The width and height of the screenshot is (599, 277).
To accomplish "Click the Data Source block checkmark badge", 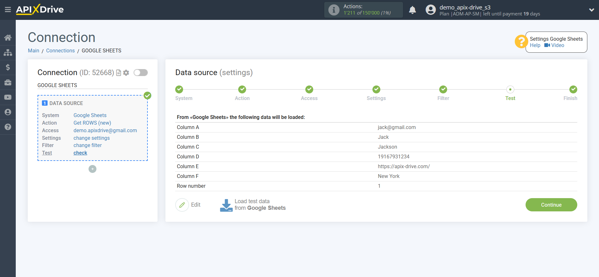I will pos(147,96).
